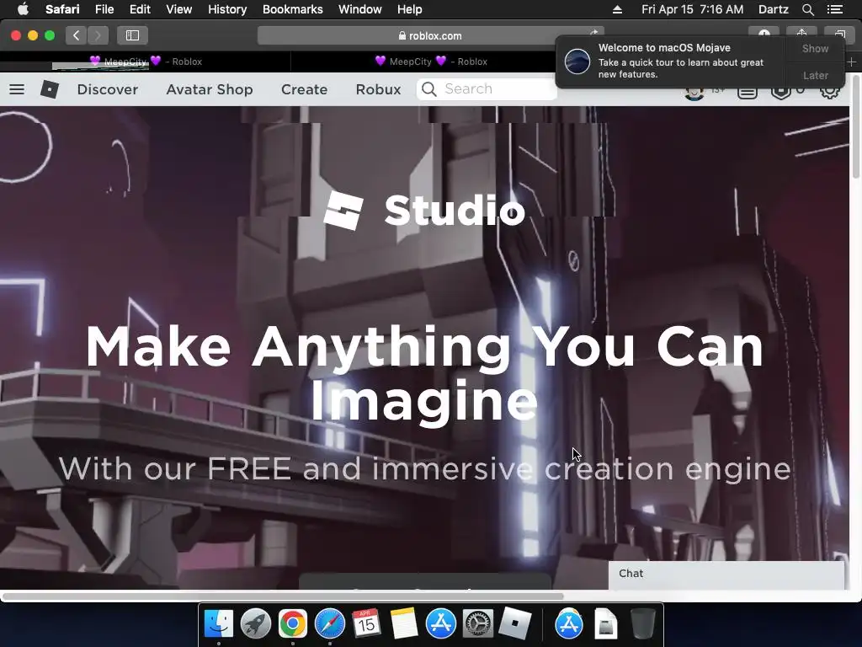Go to the Avatar Shop

210,89
